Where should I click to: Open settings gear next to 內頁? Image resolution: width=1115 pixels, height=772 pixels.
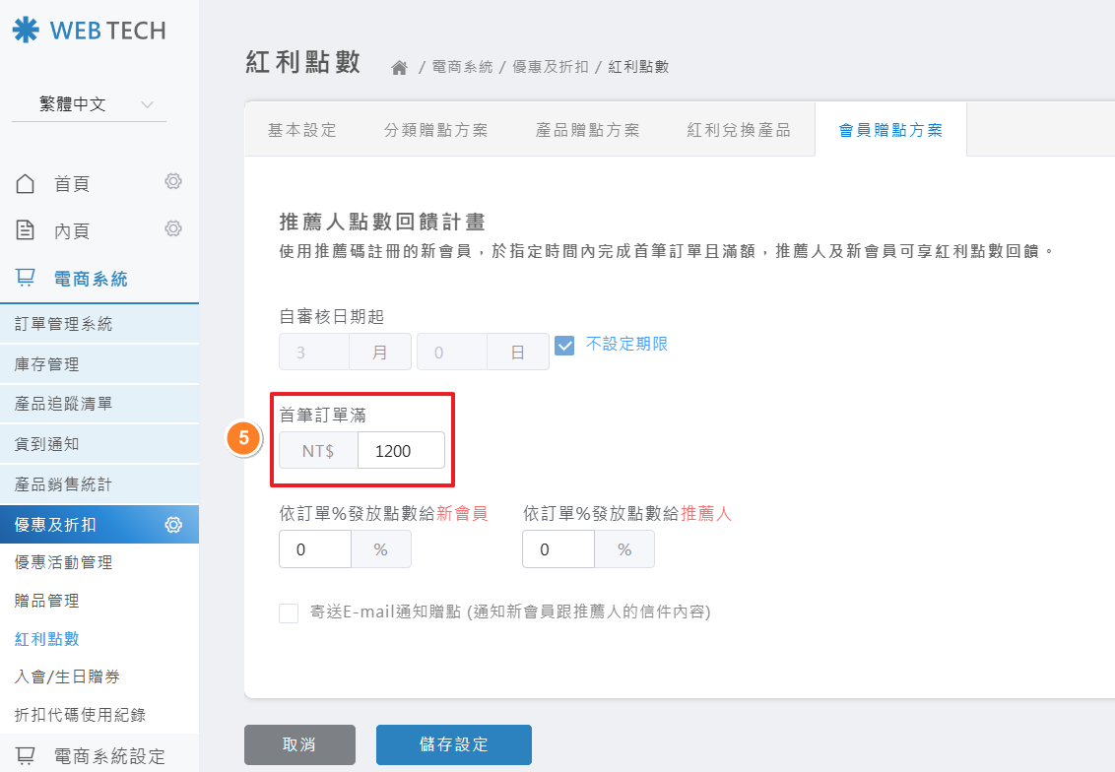click(173, 228)
